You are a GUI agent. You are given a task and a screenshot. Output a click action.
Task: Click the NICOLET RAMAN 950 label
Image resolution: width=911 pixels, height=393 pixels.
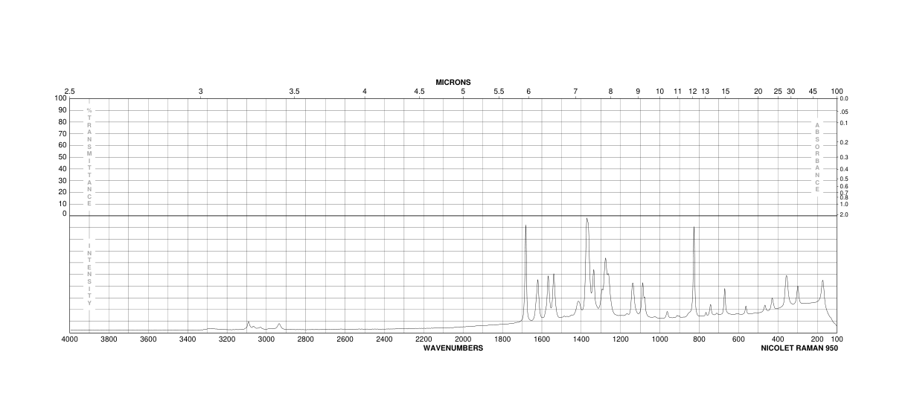[x=799, y=348]
